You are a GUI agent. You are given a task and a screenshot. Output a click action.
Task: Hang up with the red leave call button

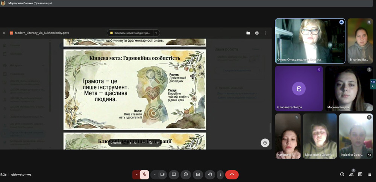pos(232,174)
